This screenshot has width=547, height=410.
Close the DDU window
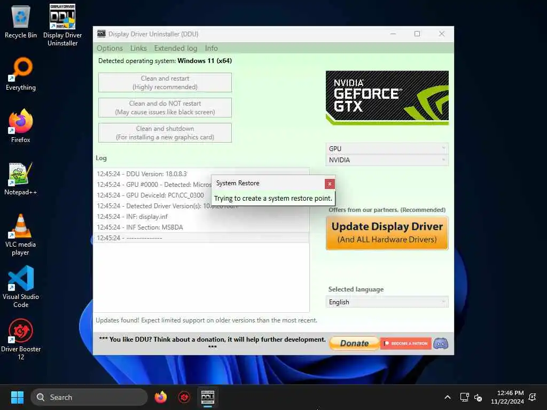[x=442, y=34]
